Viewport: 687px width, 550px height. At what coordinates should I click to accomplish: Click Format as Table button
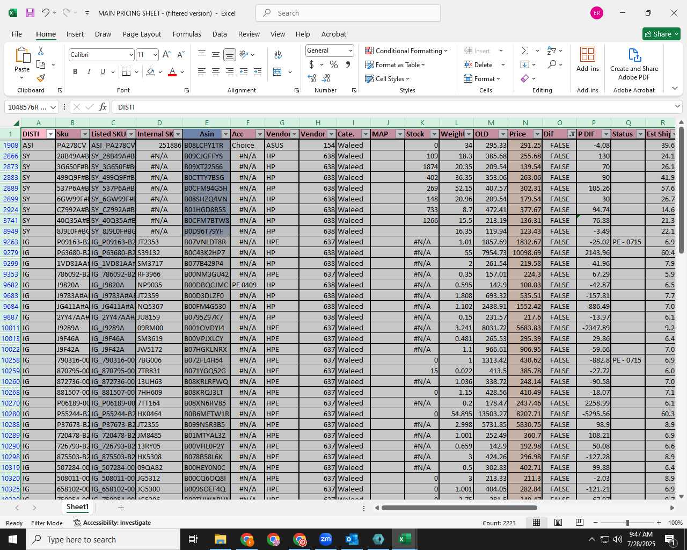click(x=395, y=64)
